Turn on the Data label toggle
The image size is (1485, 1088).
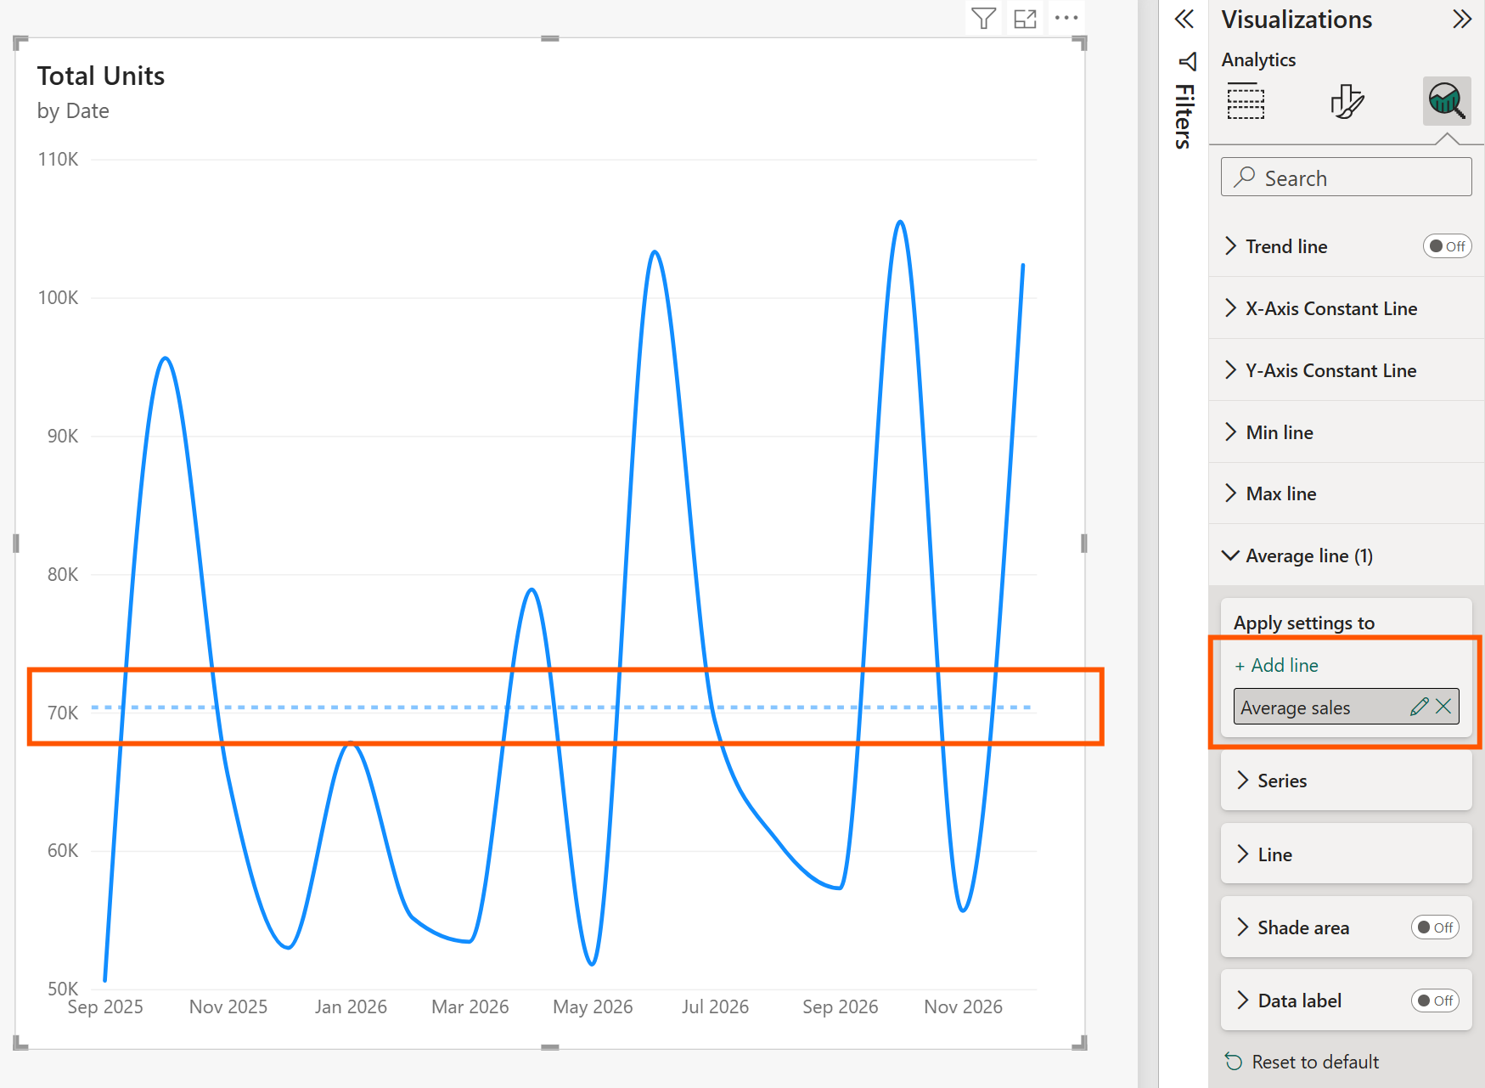point(1434,1000)
